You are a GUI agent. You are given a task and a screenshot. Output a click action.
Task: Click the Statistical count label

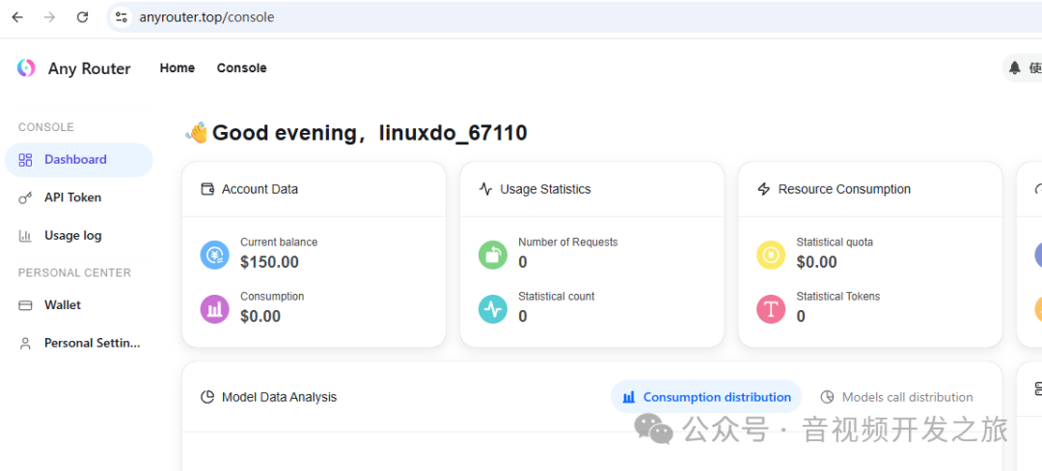557,297
